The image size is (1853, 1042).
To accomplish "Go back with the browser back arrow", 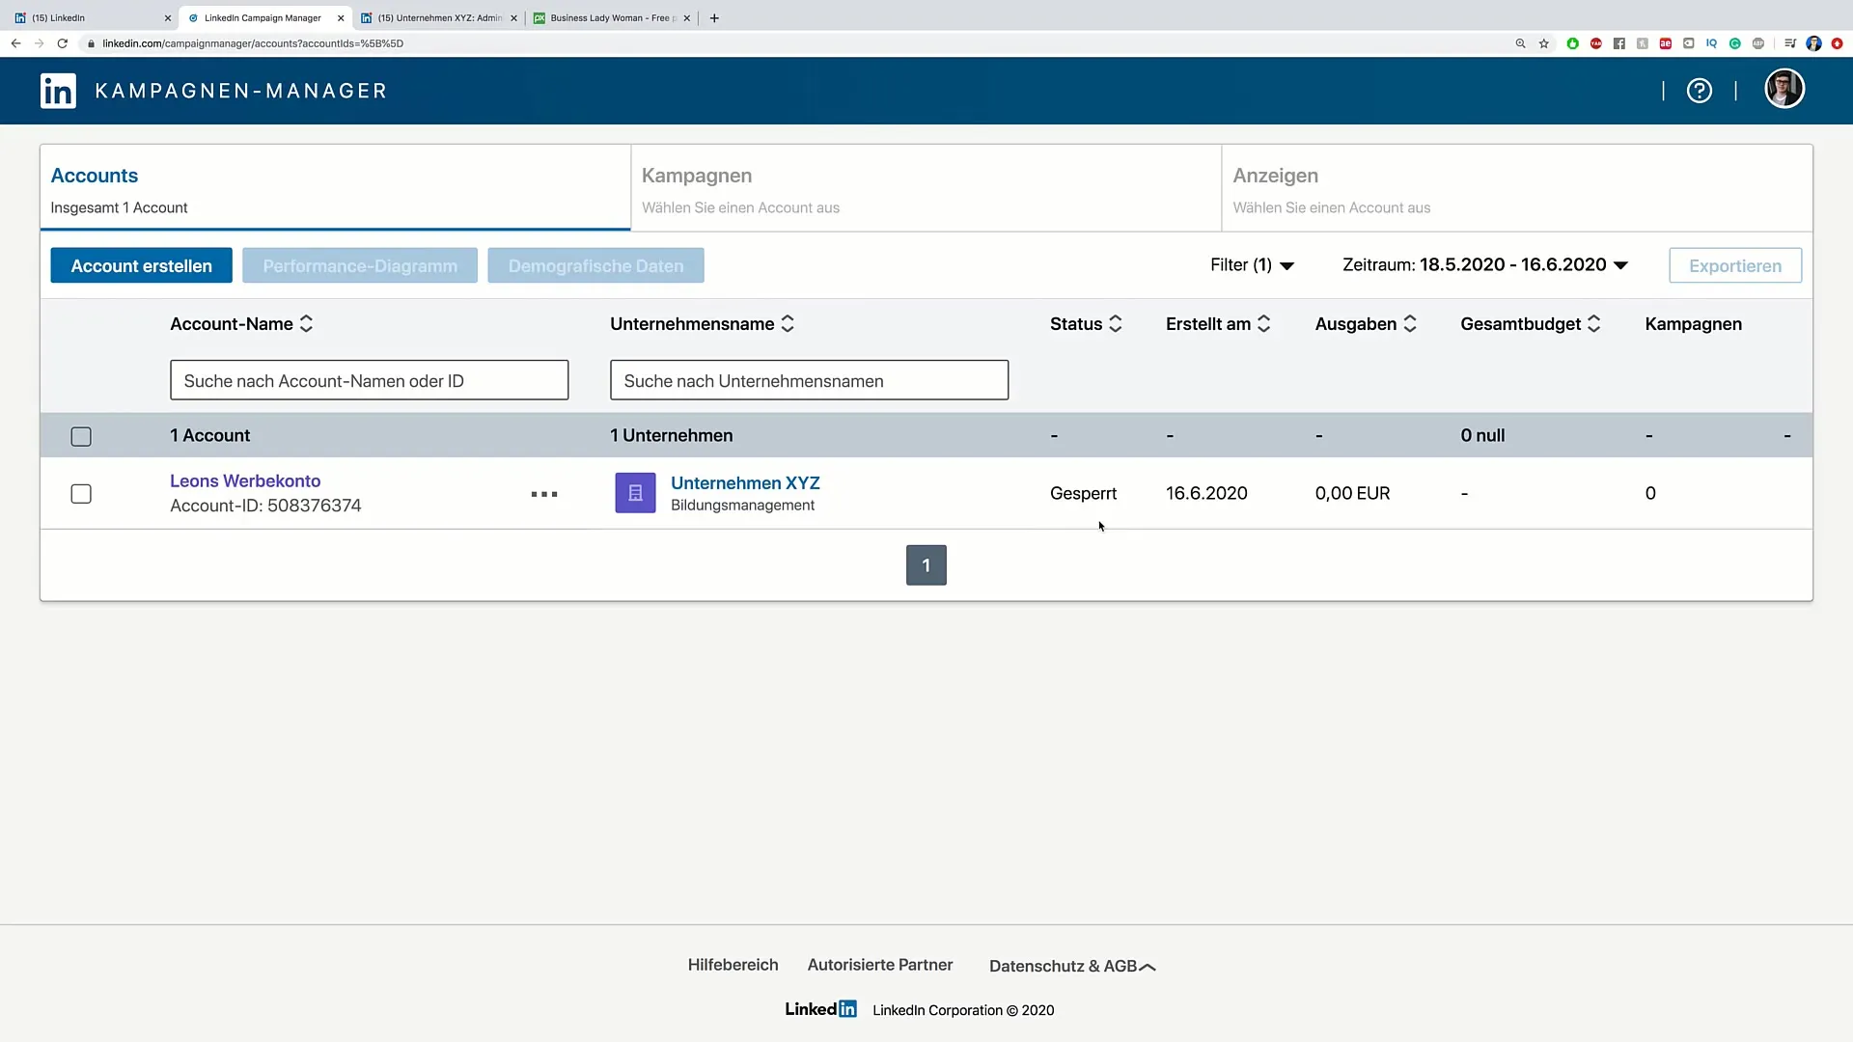I will click(15, 43).
